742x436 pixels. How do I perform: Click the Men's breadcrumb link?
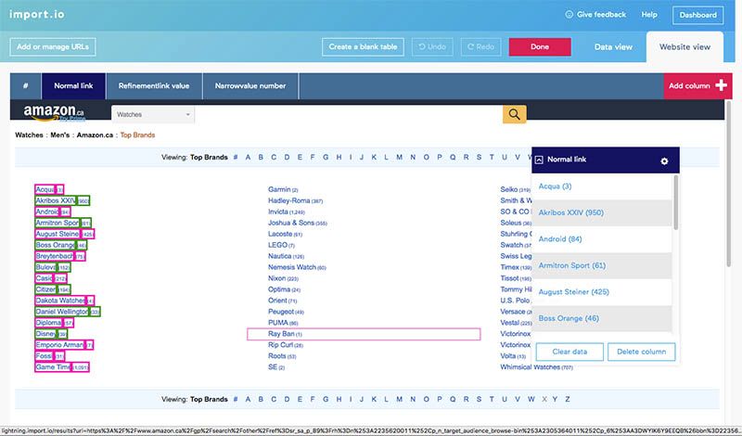click(x=59, y=135)
